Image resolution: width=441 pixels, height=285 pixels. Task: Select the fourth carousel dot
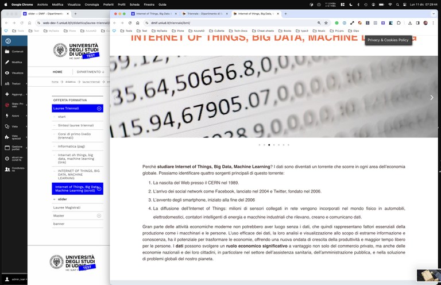(x=274, y=145)
